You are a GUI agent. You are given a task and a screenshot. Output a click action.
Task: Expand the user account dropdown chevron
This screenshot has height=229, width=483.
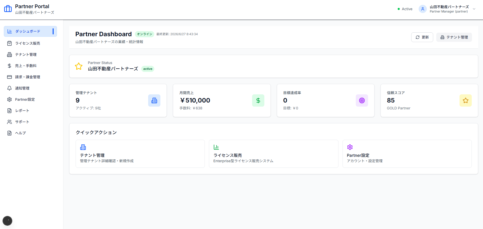point(474,9)
